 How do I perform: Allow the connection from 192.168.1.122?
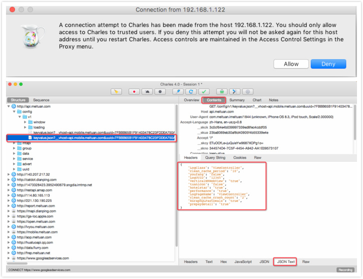coord(291,64)
